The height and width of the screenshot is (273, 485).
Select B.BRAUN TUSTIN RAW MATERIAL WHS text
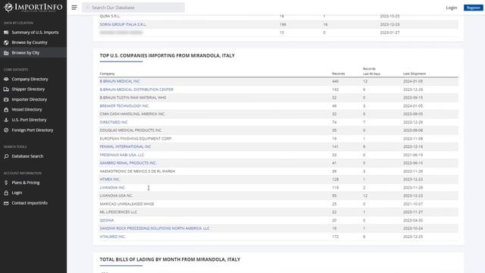tap(133, 98)
